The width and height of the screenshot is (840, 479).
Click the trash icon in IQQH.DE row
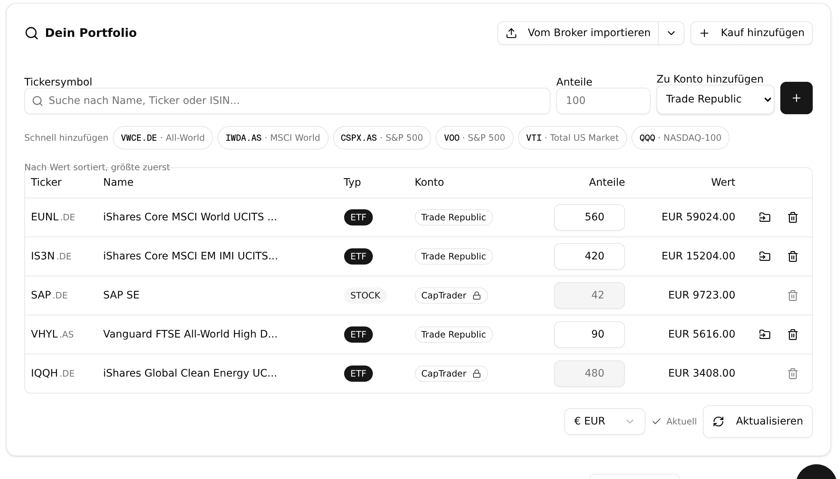point(792,374)
